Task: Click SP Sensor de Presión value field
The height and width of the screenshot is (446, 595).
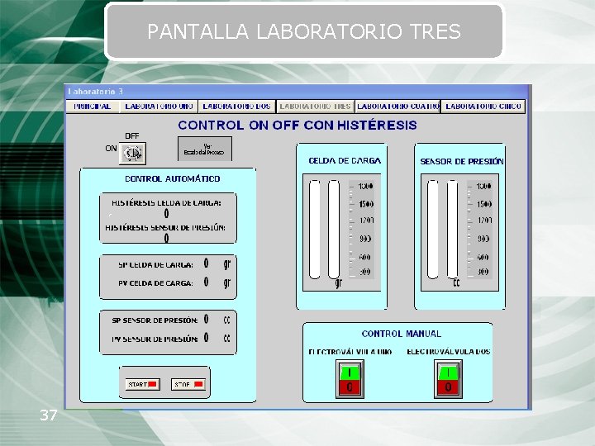Action: pos(206,319)
